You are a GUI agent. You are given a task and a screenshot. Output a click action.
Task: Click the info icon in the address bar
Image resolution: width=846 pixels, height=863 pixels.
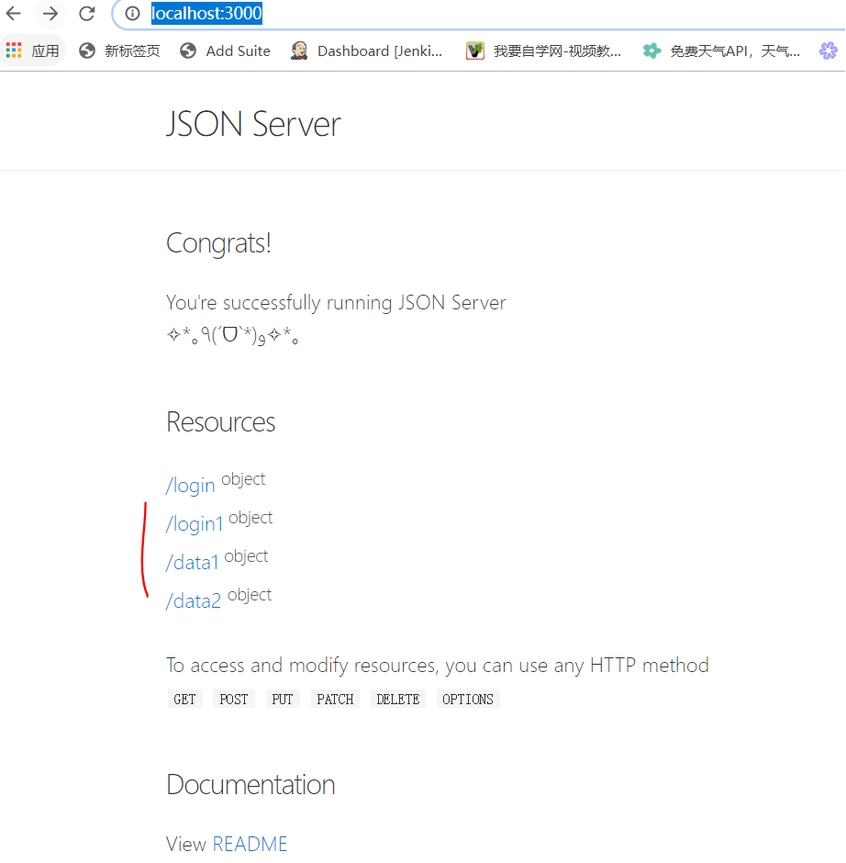(x=131, y=14)
